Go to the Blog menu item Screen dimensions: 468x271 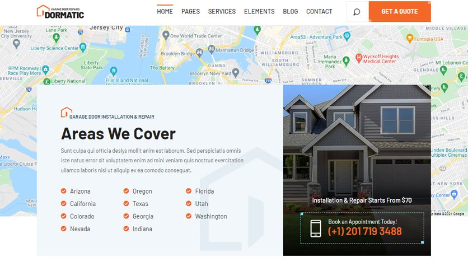point(291,12)
